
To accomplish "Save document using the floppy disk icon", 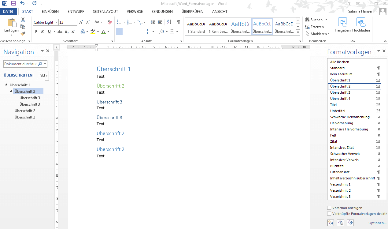I will click(13, 3).
